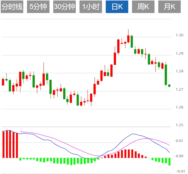
Task: Click the 0.01 MACD axis label
Action: tap(179, 141)
